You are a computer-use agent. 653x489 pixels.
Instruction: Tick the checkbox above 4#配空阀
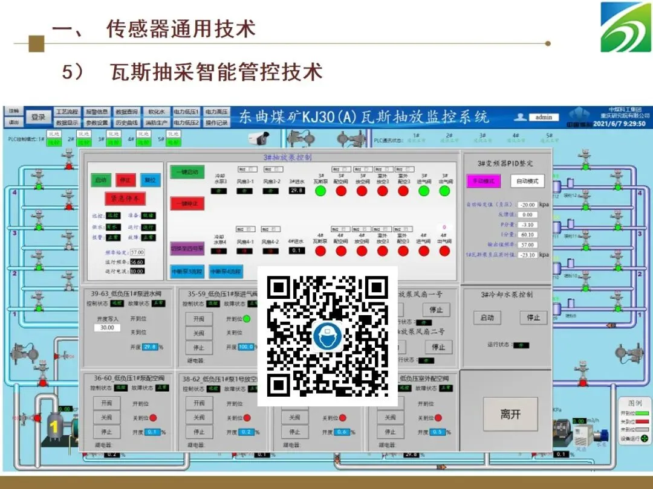pos(345,229)
